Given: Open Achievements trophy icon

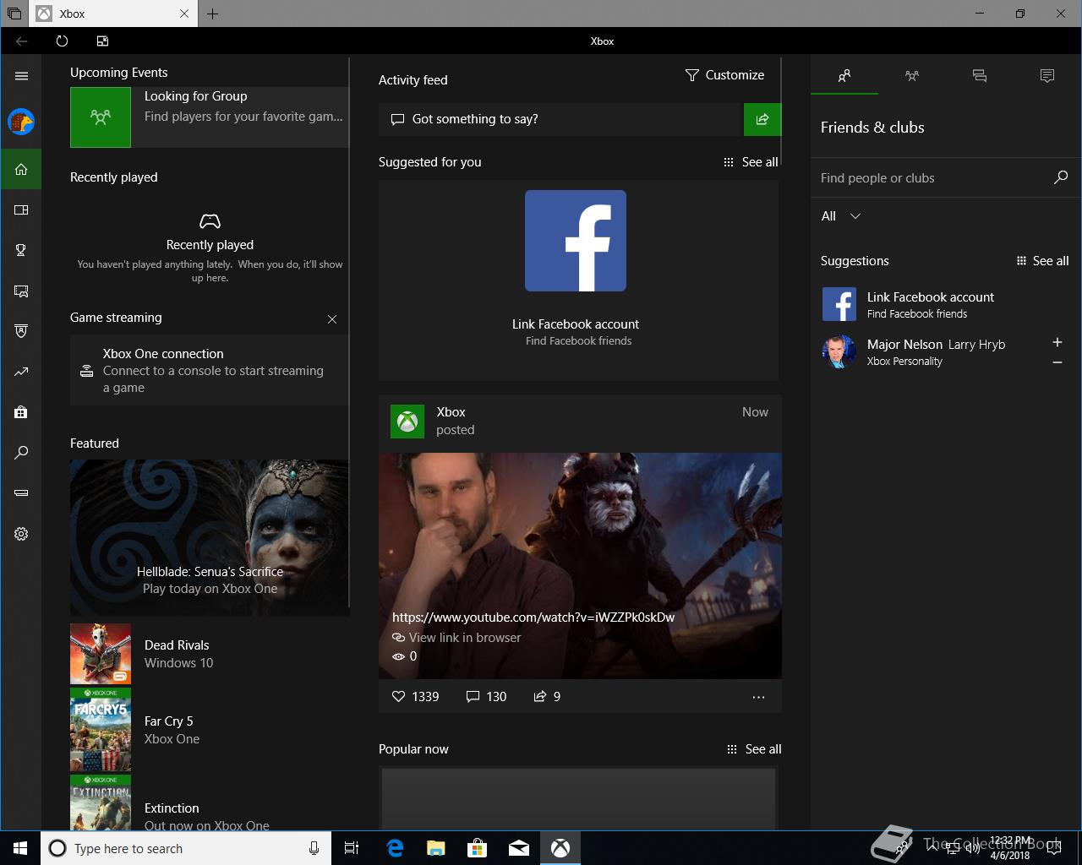Looking at the screenshot, I should coord(21,250).
